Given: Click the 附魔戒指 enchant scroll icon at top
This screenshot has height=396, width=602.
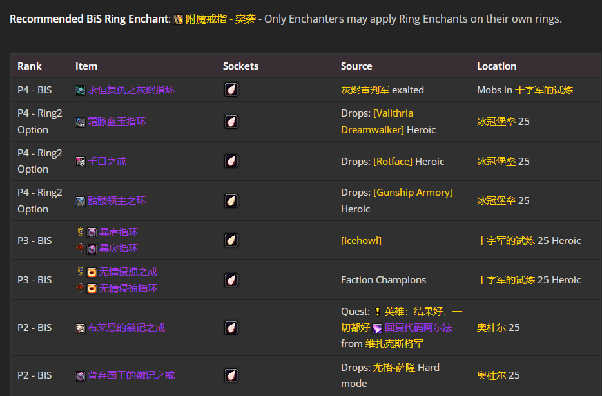Looking at the screenshot, I should (x=178, y=19).
